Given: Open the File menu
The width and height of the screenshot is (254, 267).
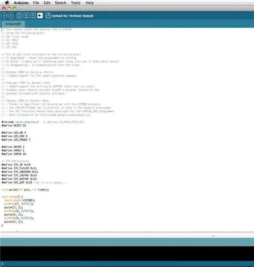Looking at the screenshot, I should click(36, 3).
